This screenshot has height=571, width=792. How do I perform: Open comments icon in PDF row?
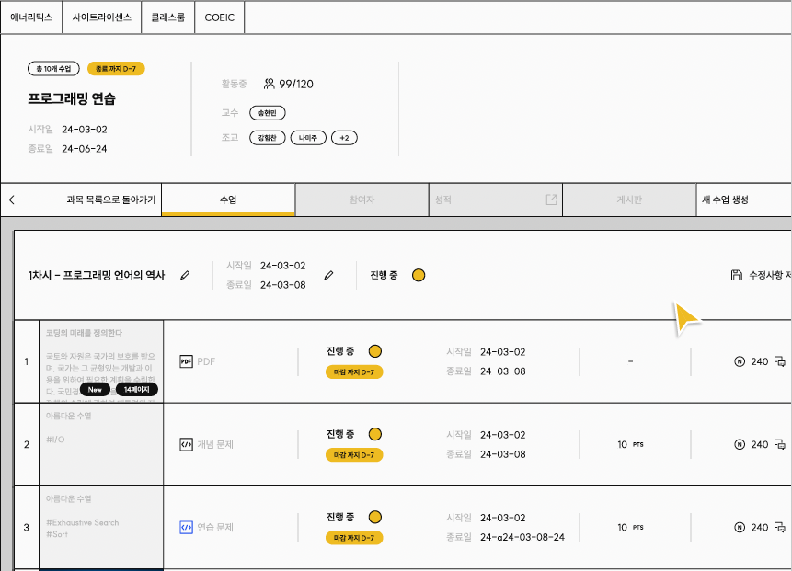[x=780, y=361]
